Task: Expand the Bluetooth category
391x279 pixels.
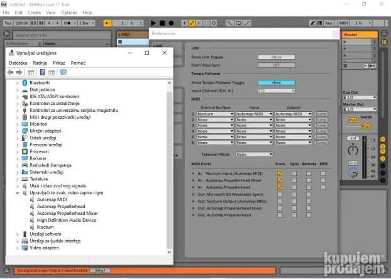Action: pos(17,83)
